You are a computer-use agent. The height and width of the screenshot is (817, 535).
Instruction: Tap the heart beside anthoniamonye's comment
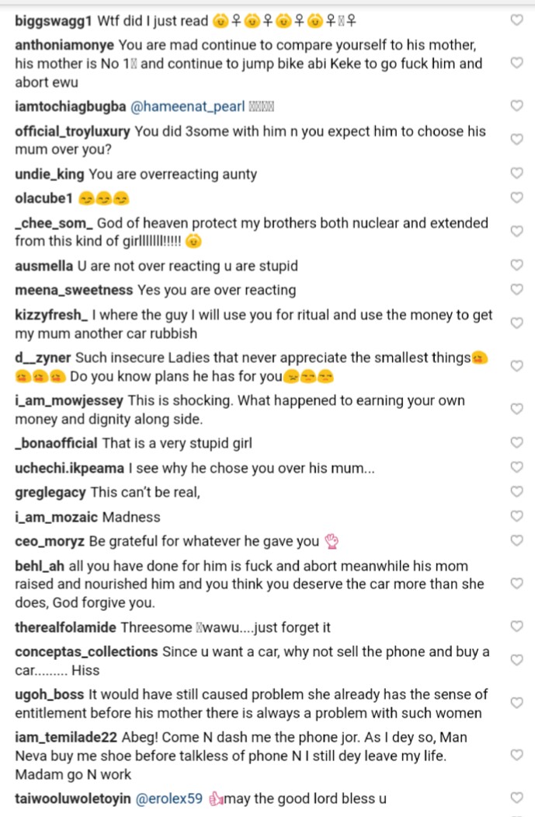pos(516,62)
